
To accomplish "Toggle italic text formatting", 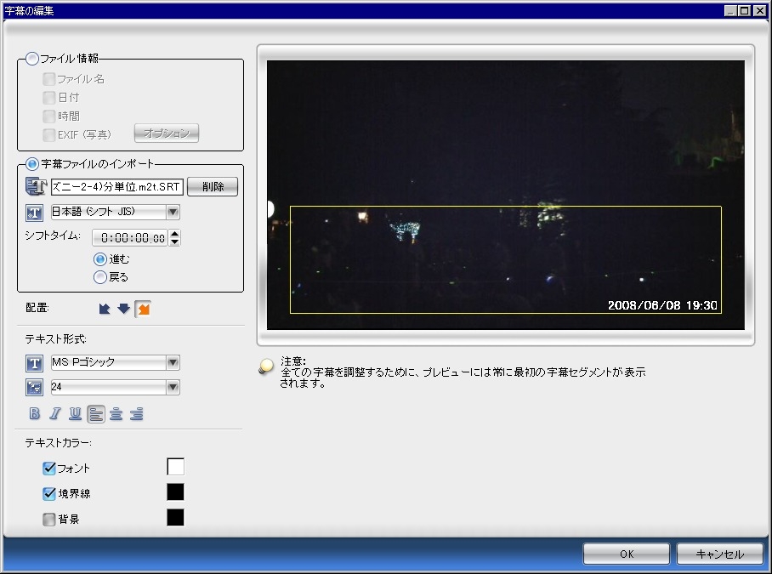I will tap(55, 414).
